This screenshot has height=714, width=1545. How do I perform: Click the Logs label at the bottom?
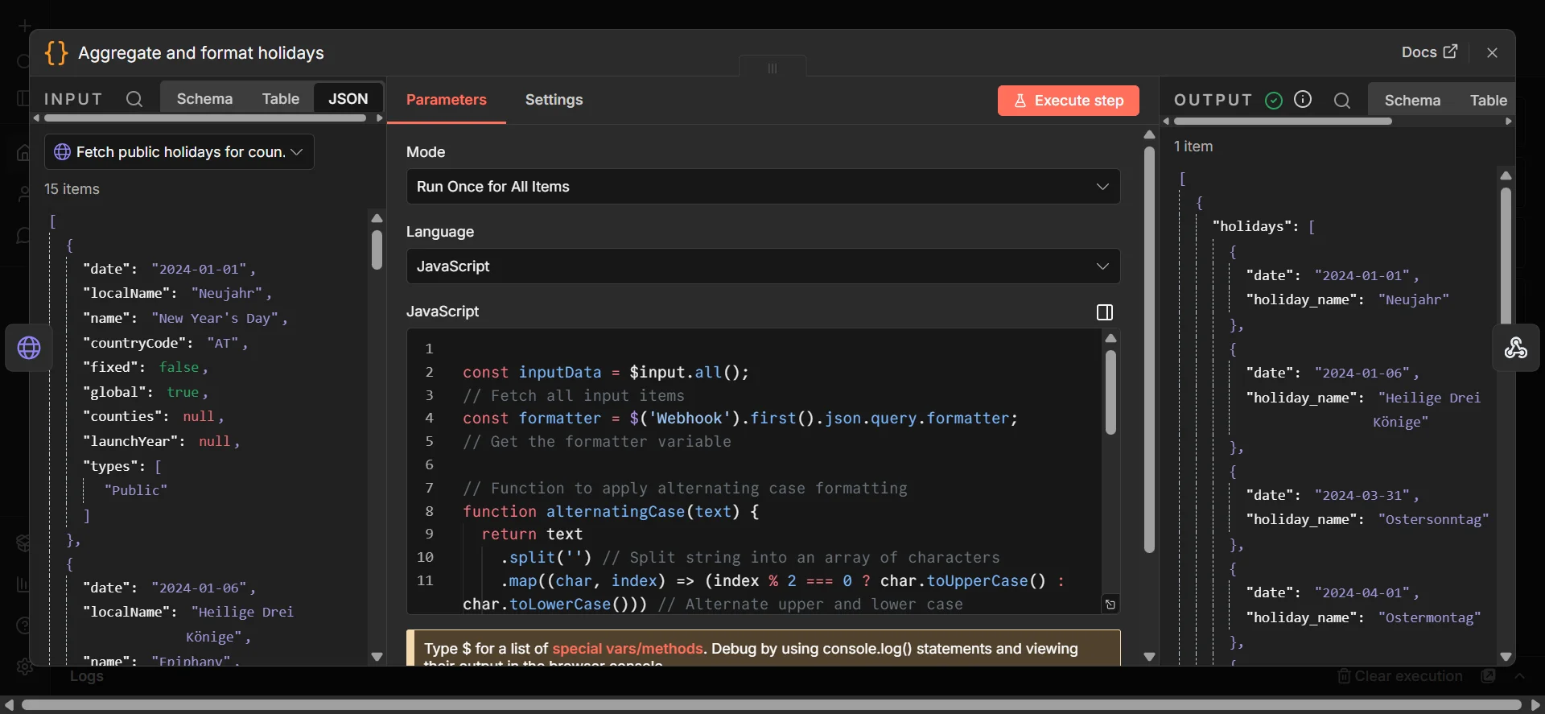(x=87, y=676)
